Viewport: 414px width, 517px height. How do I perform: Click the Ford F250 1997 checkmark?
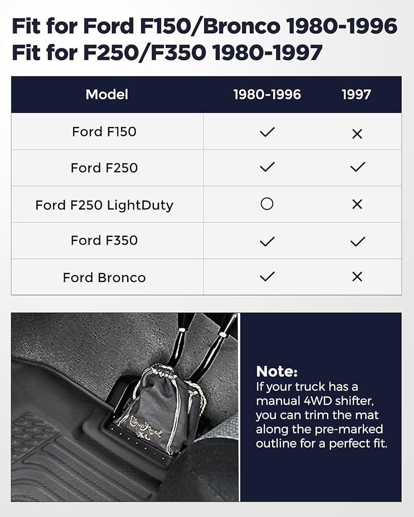357,167
